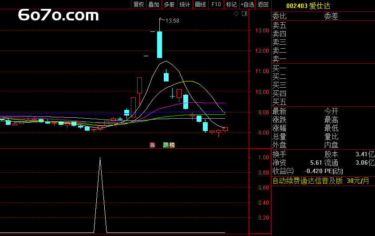Viewport: 375px width, 236px height.
Task: Click the 13.00 price axis label
Action: (262, 30)
